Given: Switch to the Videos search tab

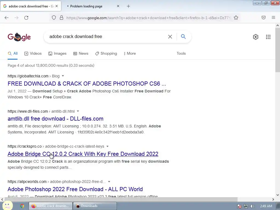Looking at the screenshot, I should click(33, 53).
